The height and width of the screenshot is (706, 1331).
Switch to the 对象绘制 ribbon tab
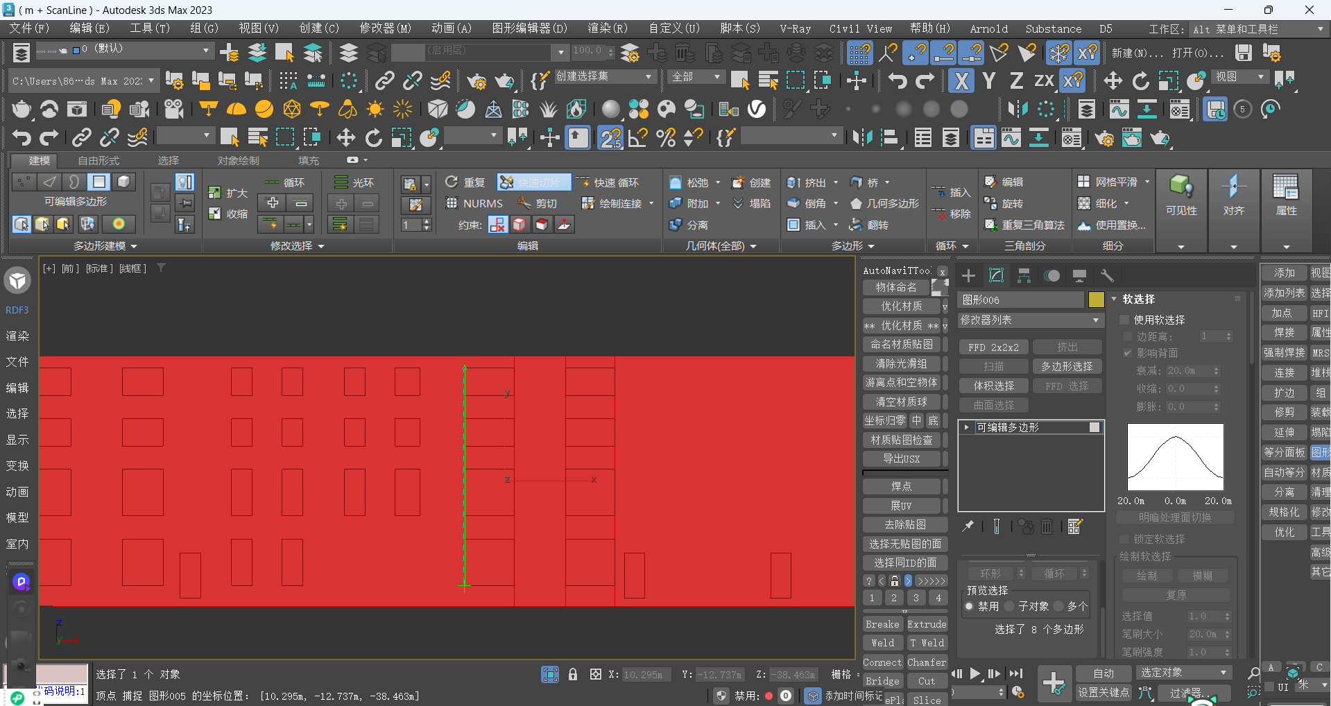(239, 160)
